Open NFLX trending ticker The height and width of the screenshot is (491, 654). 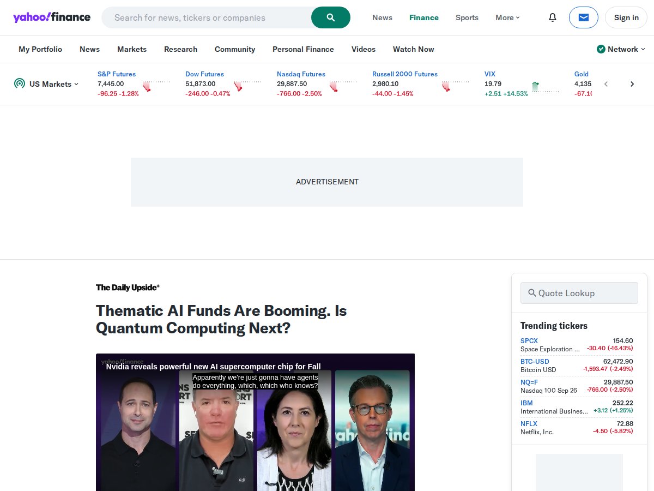click(x=529, y=424)
